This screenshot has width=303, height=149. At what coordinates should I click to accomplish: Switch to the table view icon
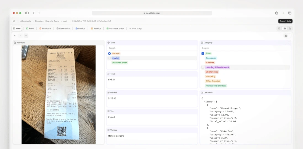(279, 28)
